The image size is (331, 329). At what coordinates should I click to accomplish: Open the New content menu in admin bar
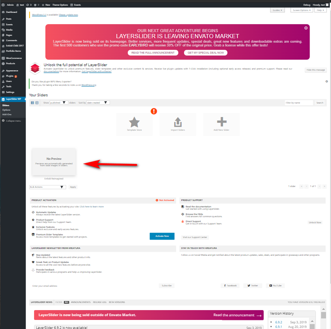tap(46, 5)
